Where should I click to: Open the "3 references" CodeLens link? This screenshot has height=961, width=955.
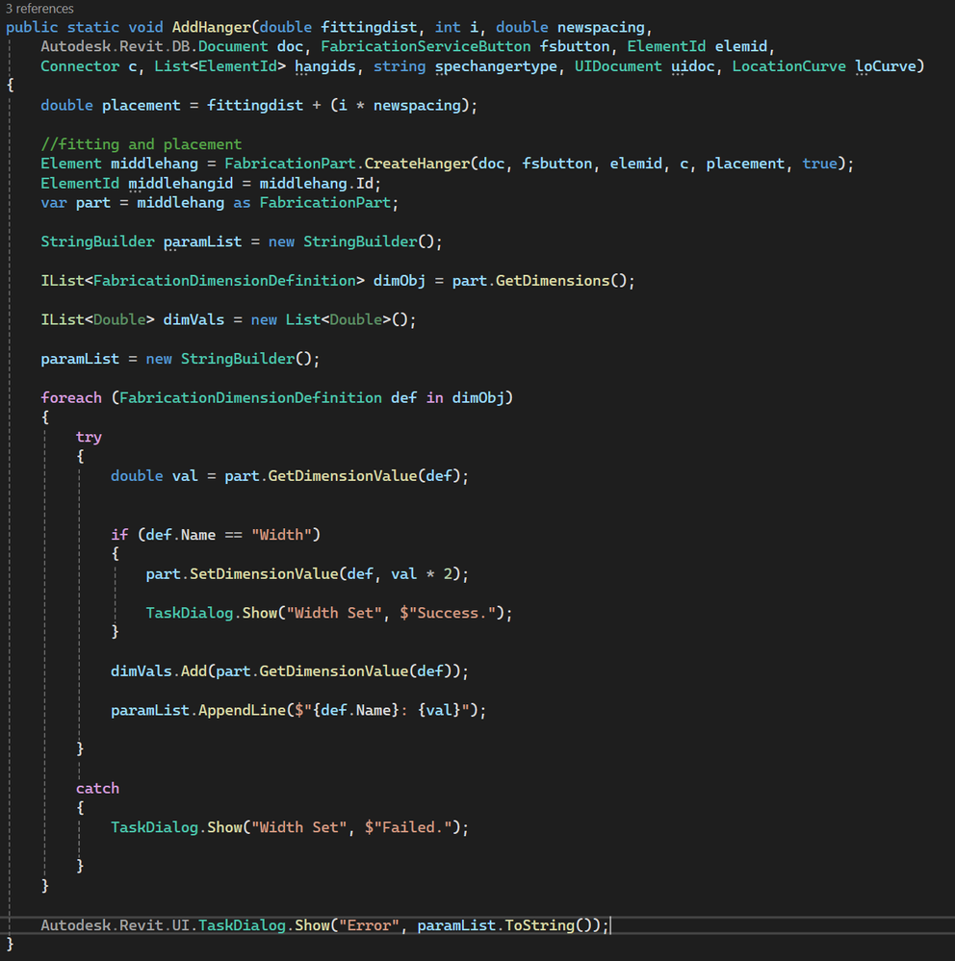(39, 9)
